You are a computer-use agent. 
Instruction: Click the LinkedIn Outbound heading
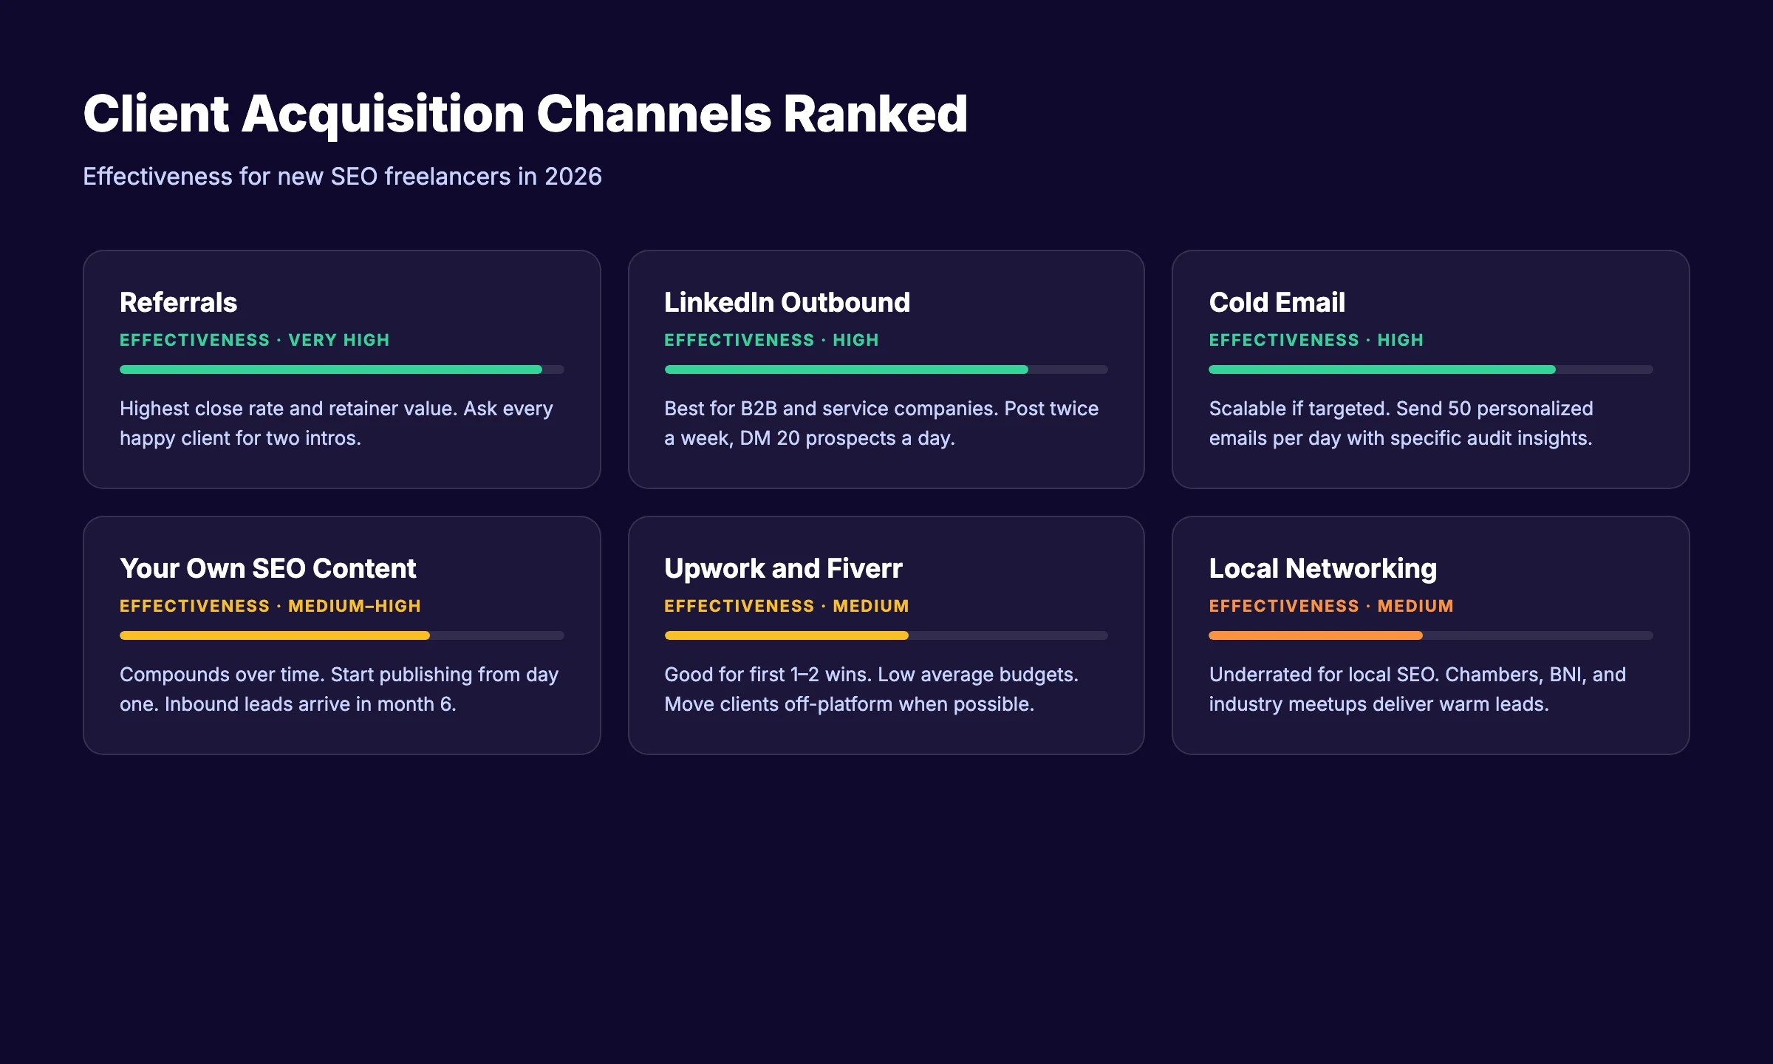tap(786, 302)
